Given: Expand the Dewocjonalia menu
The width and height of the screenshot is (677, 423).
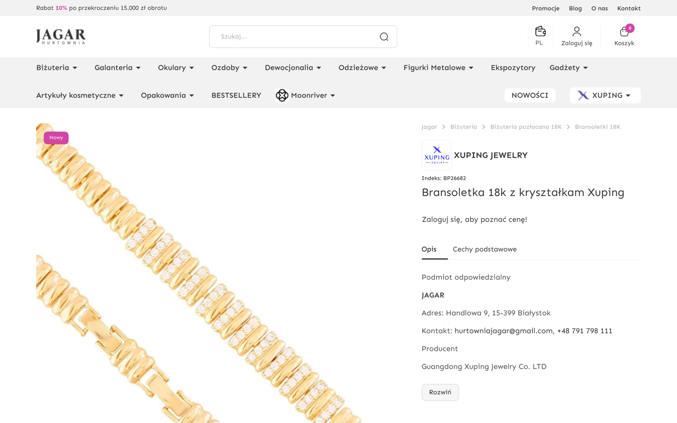Looking at the screenshot, I should click(293, 68).
